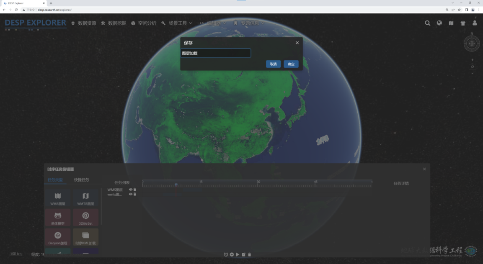483x264 pixels.
Task: Click the 取消 button in save dialog
Action: point(273,64)
